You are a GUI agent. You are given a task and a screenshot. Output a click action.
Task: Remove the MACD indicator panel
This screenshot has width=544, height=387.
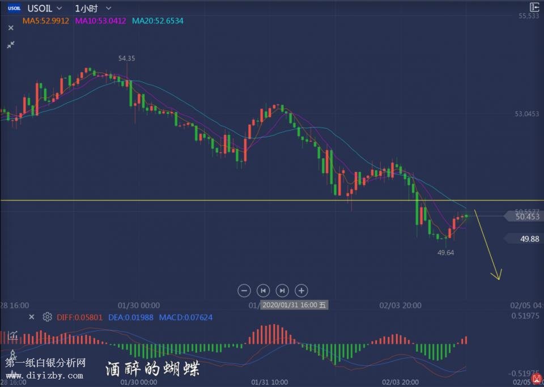32,317
